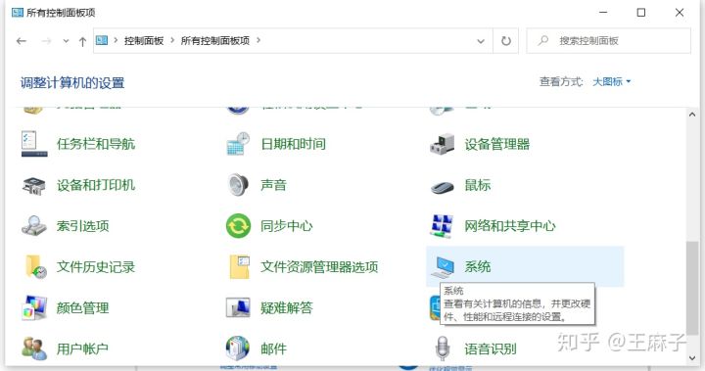Go up one level with up arrow
The height and width of the screenshot is (371, 705).
[x=82, y=41]
